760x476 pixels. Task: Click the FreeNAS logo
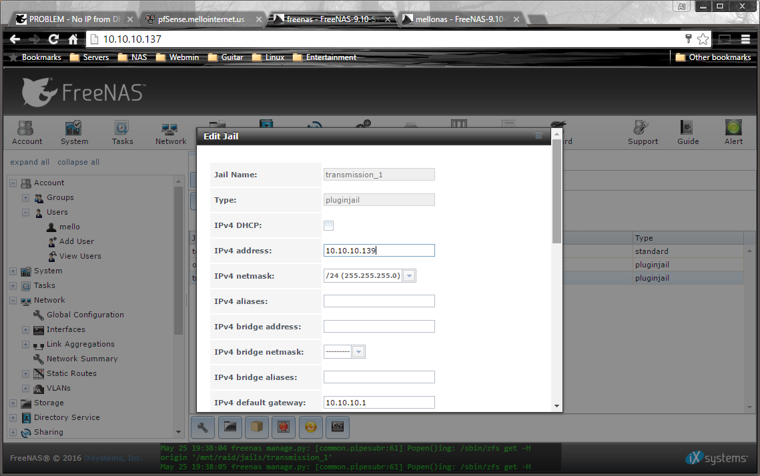click(83, 92)
